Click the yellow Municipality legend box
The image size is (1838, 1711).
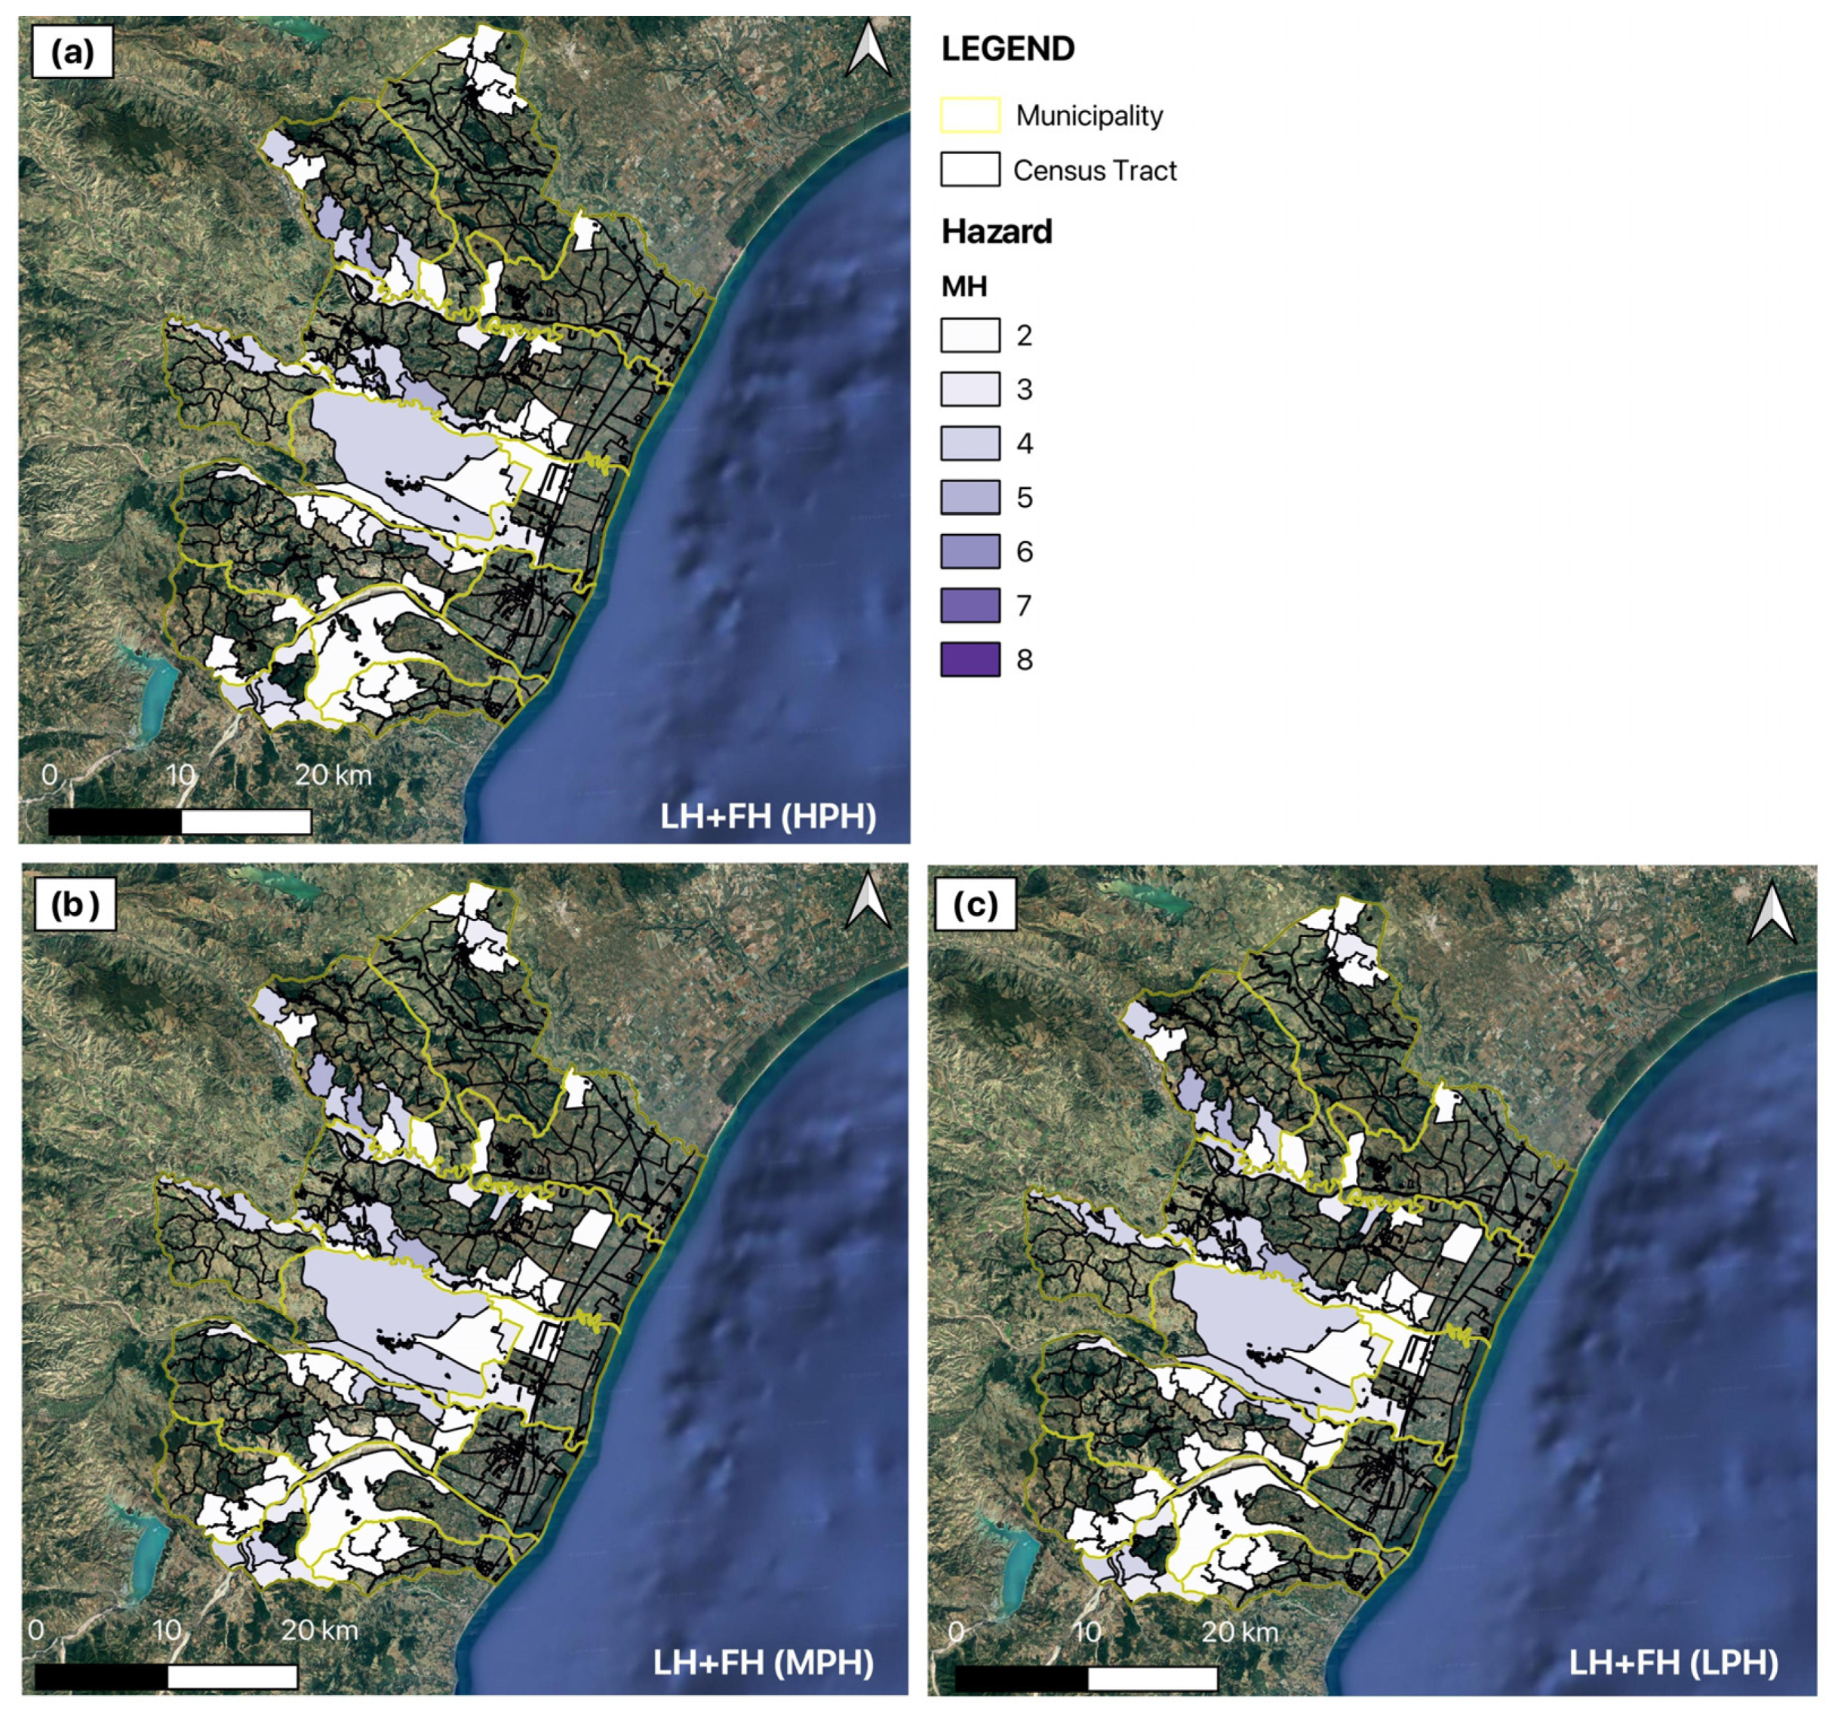pos(970,115)
